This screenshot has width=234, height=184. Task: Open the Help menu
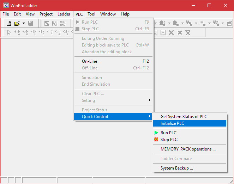125,14
